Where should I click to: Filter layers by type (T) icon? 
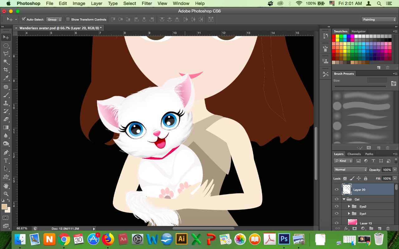point(373,161)
